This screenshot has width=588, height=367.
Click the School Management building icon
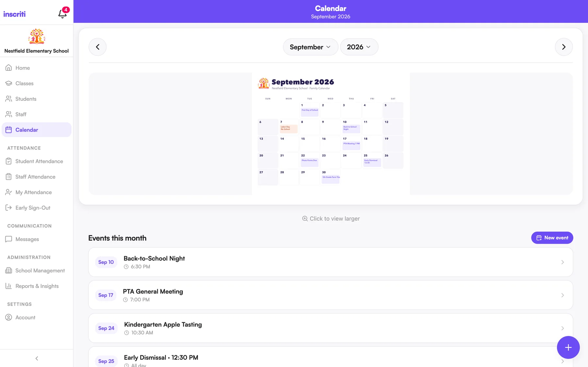click(x=9, y=270)
